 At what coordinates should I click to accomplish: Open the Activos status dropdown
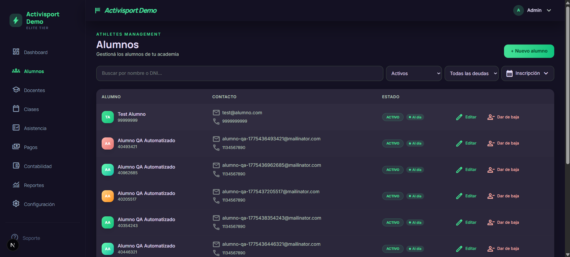(x=414, y=73)
